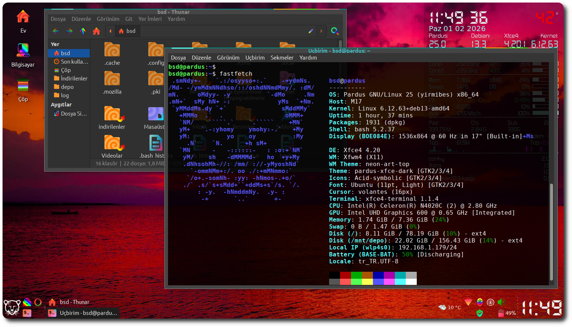Viewport: 572px width, 327px height.
Task: Select depo in the Thunar sidebar
Action: point(67,87)
